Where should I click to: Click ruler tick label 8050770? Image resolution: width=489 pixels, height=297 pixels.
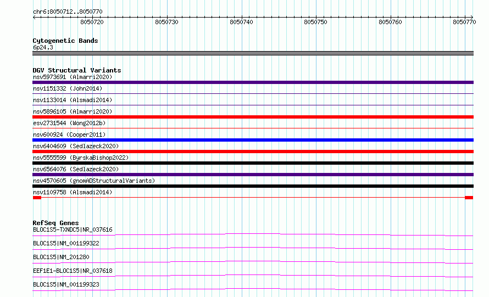(x=464, y=22)
